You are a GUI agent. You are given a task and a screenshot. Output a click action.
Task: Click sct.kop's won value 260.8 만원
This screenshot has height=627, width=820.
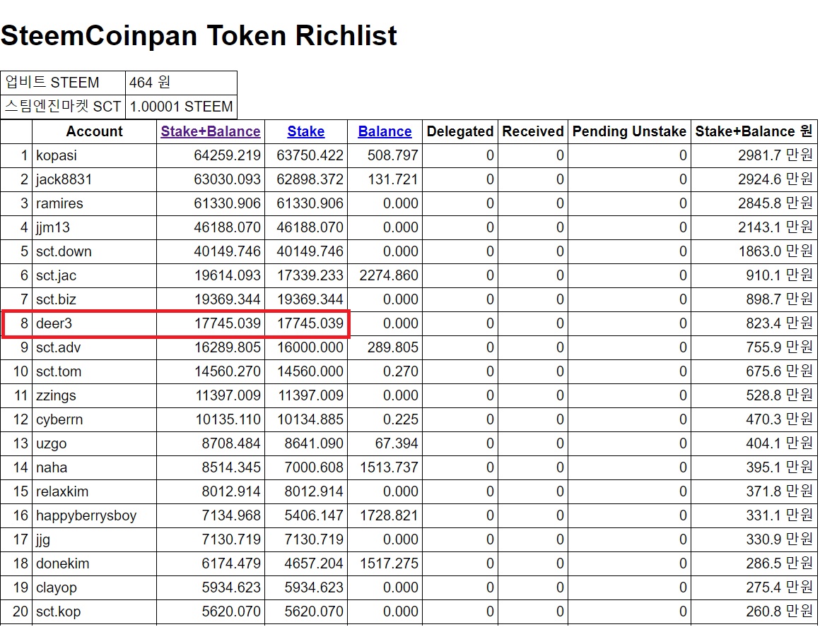tap(779, 611)
